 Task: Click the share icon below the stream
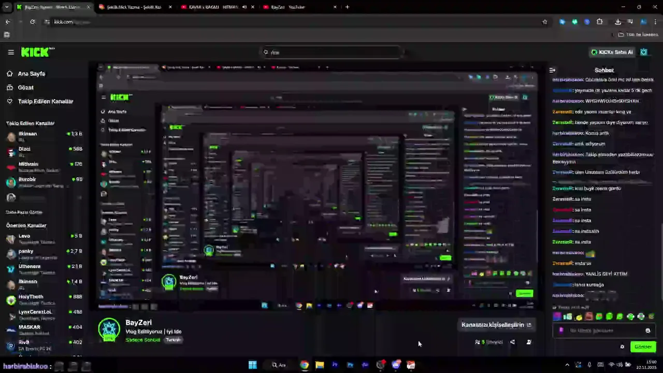(x=512, y=342)
